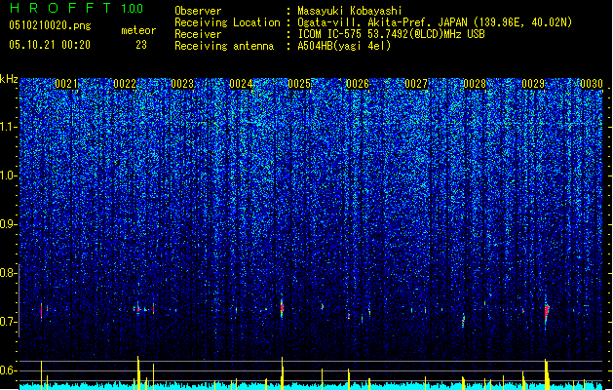Viewport: 613px width, 390px height.
Task: Click time marker 0024
Action: pyautogui.click(x=241, y=84)
